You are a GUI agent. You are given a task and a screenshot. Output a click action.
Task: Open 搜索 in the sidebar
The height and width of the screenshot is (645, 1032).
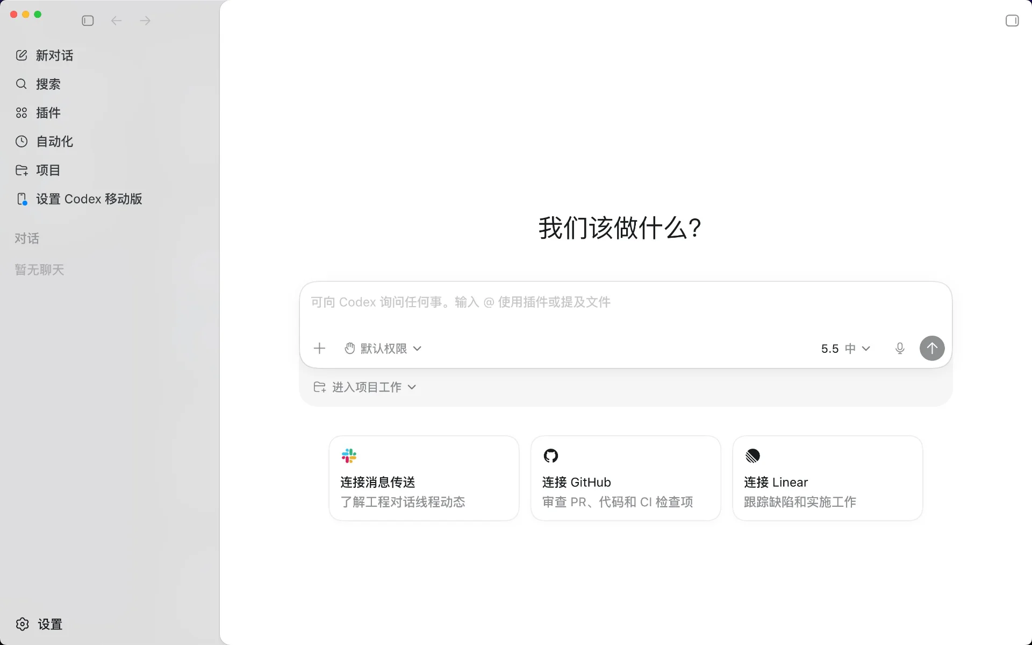click(x=110, y=84)
